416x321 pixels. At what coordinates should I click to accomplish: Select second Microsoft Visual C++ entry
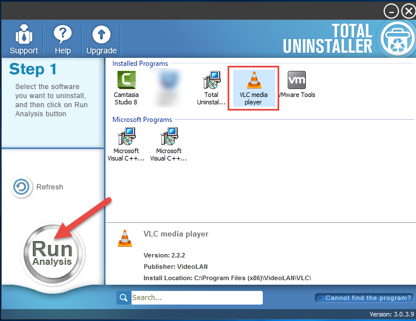[169, 144]
